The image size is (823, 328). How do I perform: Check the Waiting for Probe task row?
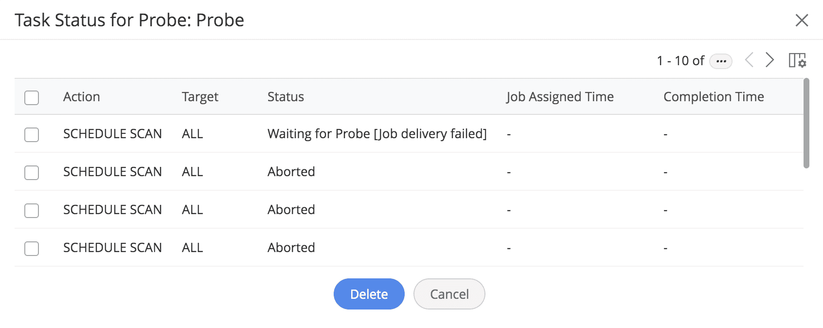32,135
